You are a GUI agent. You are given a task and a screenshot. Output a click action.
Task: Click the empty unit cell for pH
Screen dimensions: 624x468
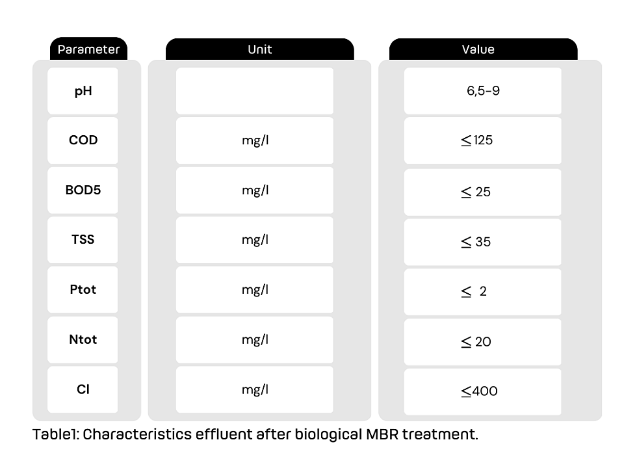(255, 91)
